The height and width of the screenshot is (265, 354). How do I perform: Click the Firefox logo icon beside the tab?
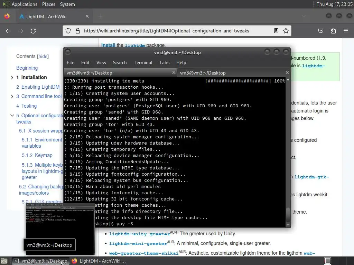[x=7, y=16]
